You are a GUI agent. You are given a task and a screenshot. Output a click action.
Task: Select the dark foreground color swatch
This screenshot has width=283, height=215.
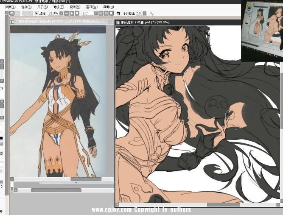click(x=1, y=139)
